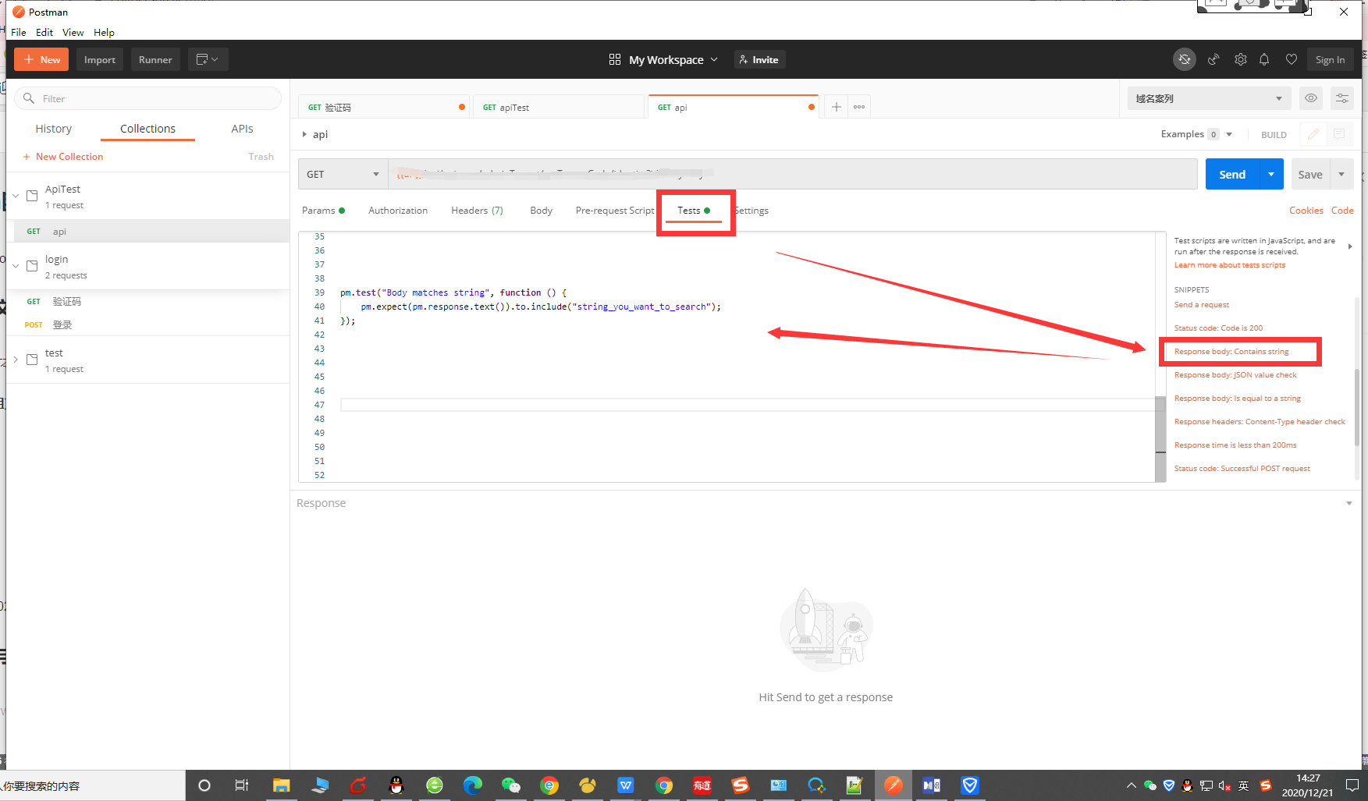Switch to History sidebar tab
The height and width of the screenshot is (801, 1368).
point(54,129)
